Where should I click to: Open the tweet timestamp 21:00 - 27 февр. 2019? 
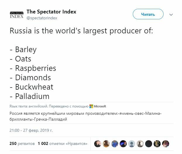coord(31,130)
